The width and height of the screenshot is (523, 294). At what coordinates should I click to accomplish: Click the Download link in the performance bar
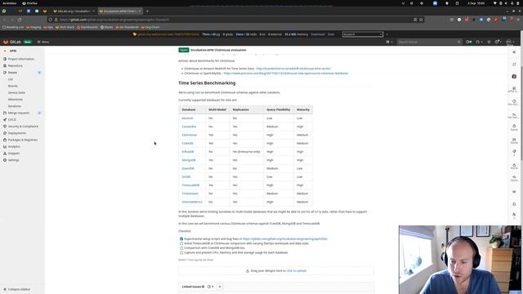click(x=318, y=34)
